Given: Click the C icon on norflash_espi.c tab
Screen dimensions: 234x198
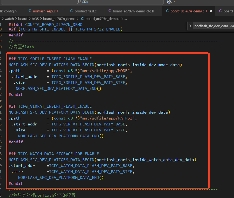Looking at the screenshot, I should [x=30, y=11].
